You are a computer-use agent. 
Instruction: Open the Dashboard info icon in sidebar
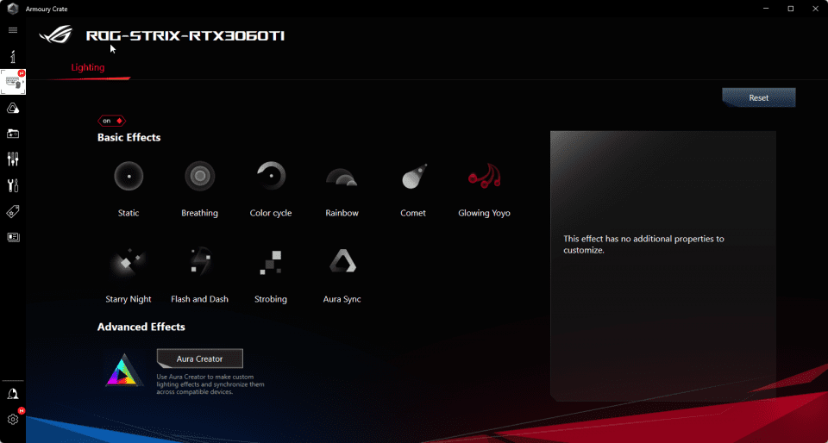tap(13, 56)
